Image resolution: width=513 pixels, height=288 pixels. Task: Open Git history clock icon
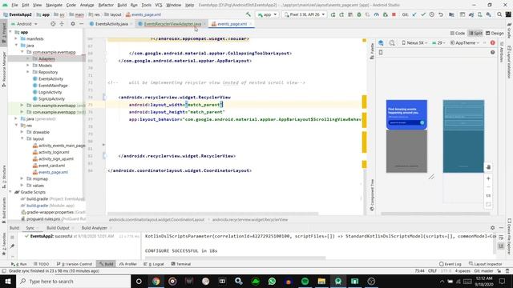[x=432, y=14]
